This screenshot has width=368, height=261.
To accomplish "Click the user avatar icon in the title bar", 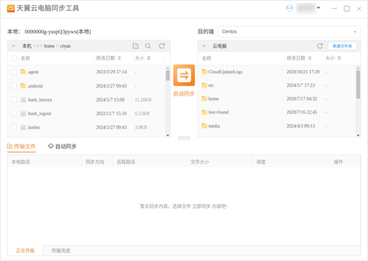I will click(x=290, y=8).
